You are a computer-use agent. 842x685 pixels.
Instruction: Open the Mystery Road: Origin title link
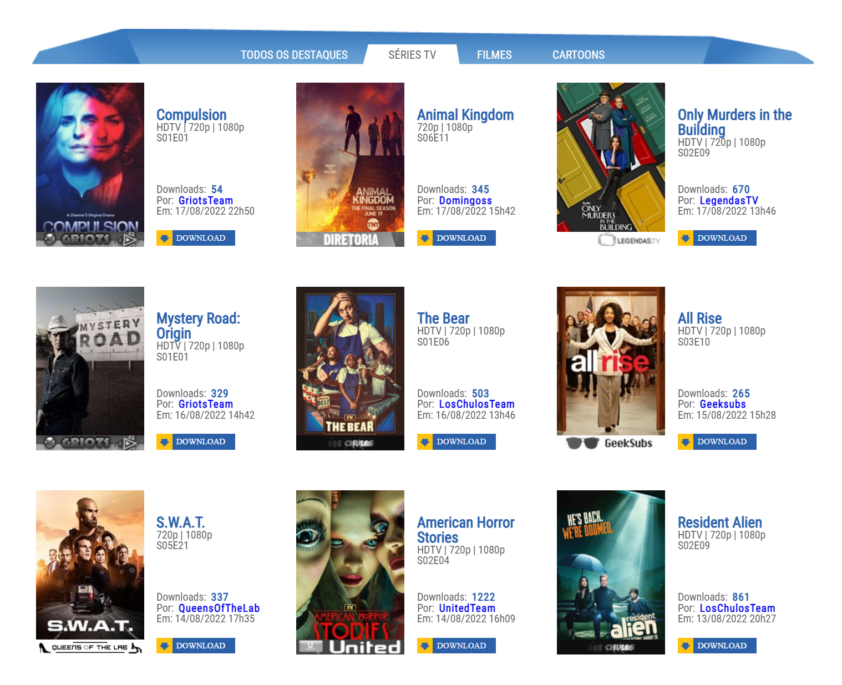tap(198, 326)
